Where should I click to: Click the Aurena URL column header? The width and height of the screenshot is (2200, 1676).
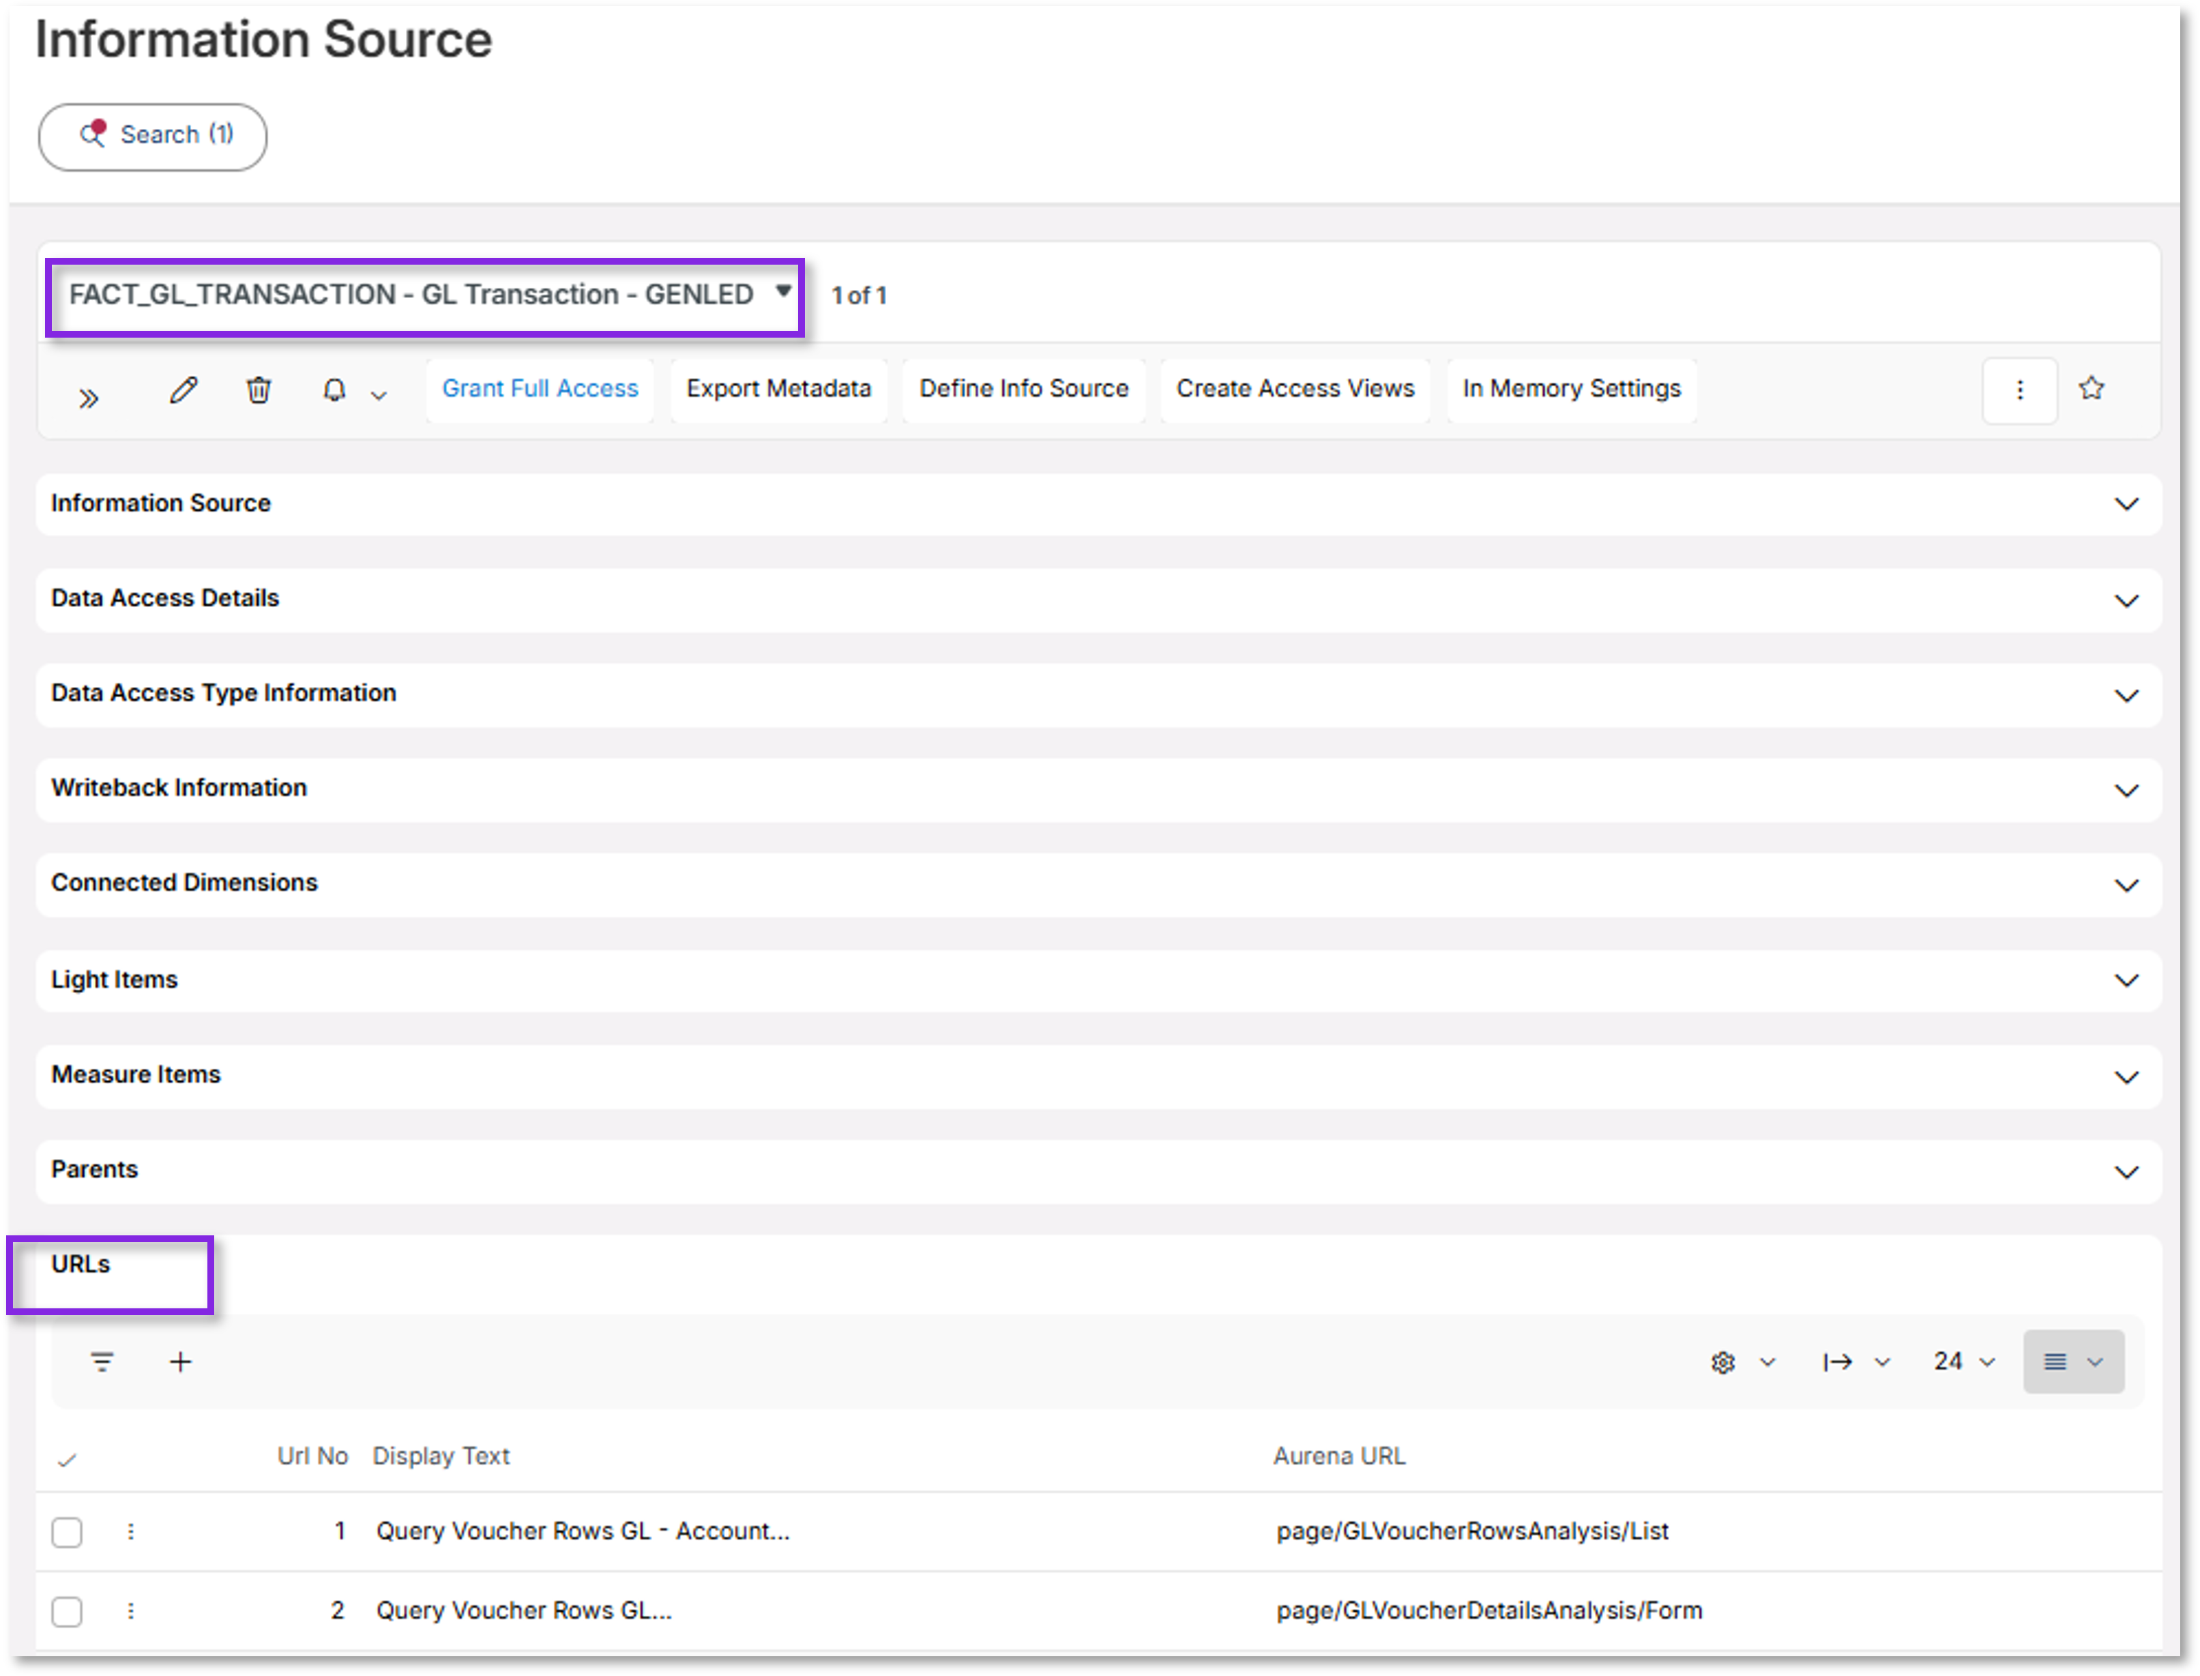[1339, 1456]
